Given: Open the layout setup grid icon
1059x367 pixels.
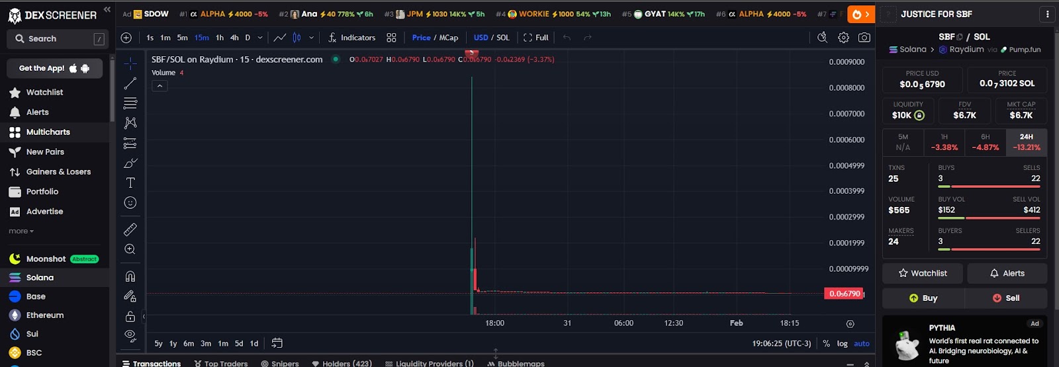Looking at the screenshot, I should coord(391,38).
